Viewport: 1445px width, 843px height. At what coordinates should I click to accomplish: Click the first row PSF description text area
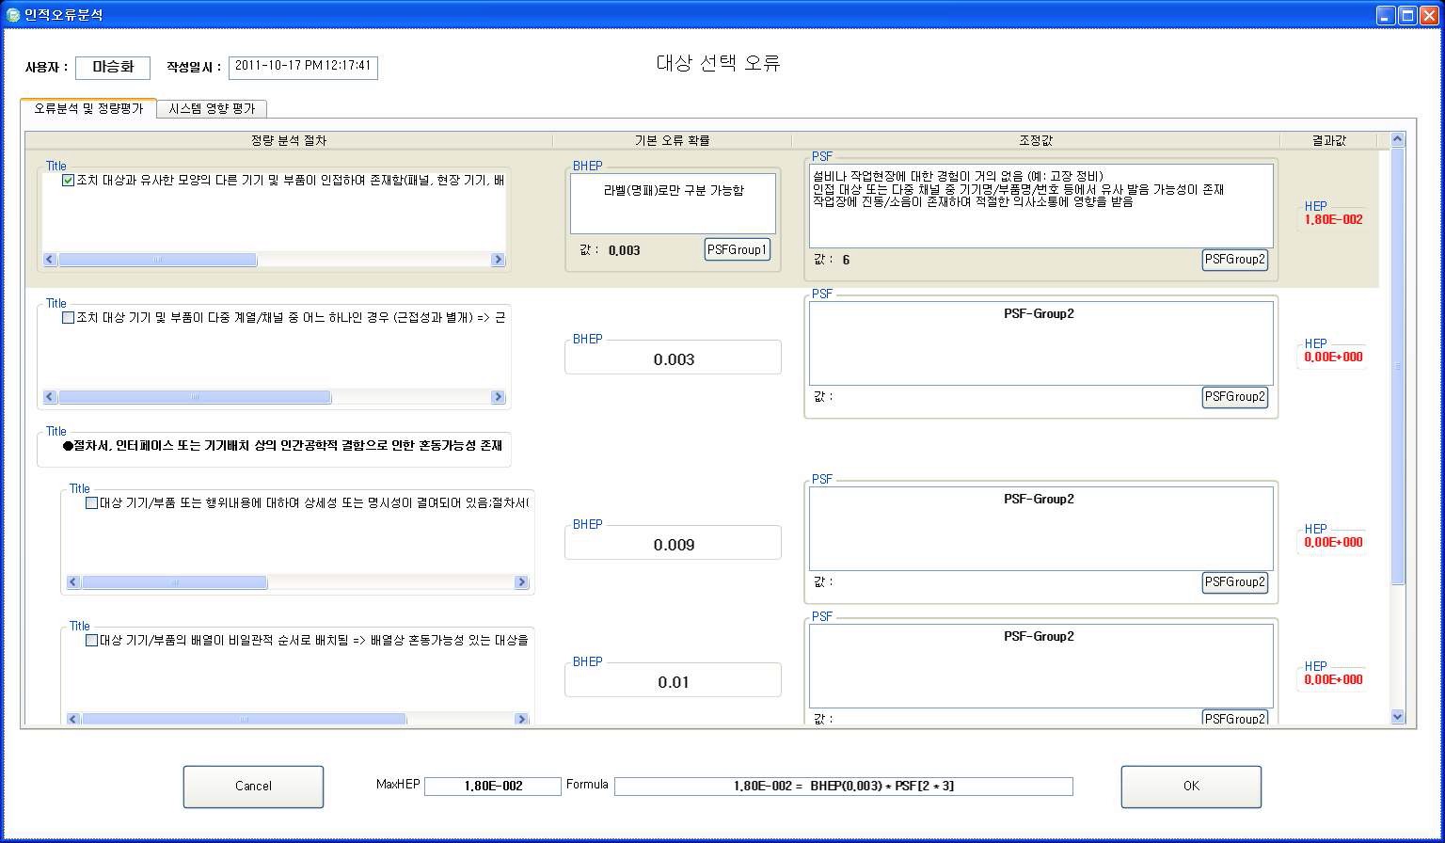tap(1040, 206)
